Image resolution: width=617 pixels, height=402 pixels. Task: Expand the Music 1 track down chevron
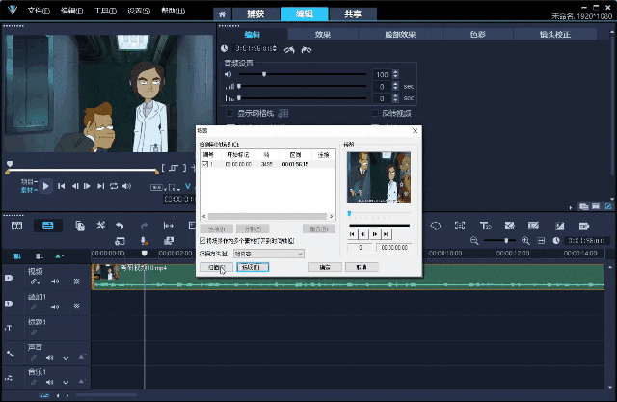66,382
